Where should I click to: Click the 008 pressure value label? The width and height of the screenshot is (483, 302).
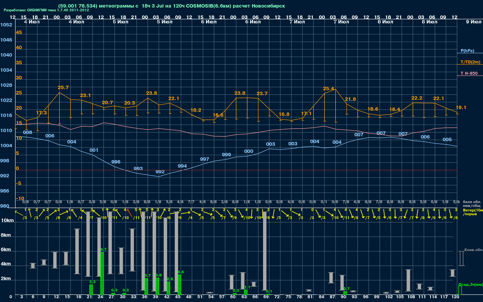click(x=28, y=133)
